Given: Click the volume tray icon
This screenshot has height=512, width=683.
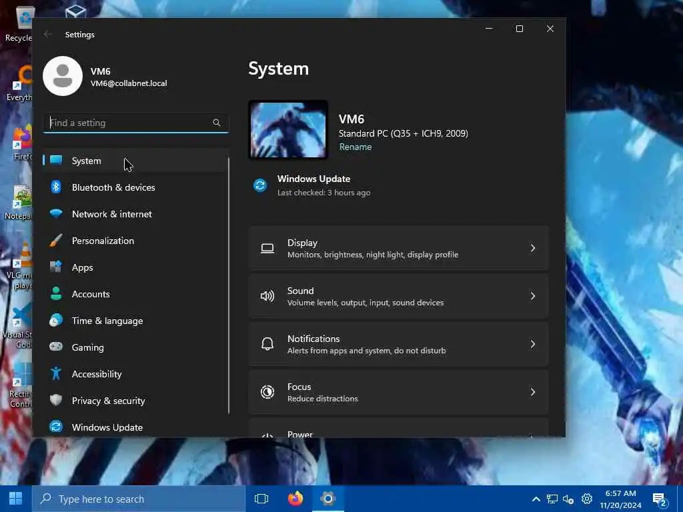Looking at the screenshot, I should [x=568, y=499].
